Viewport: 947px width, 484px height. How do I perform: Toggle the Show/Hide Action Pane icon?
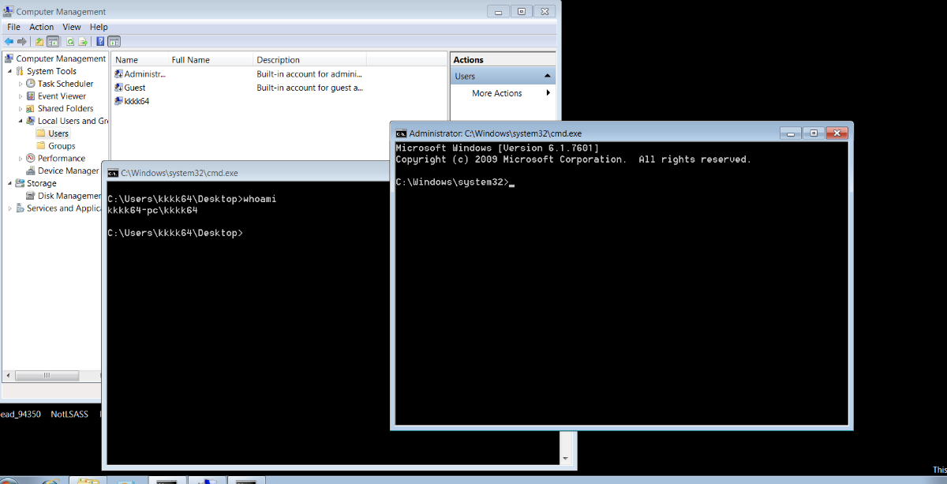pyautogui.click(x=114, y=41)
